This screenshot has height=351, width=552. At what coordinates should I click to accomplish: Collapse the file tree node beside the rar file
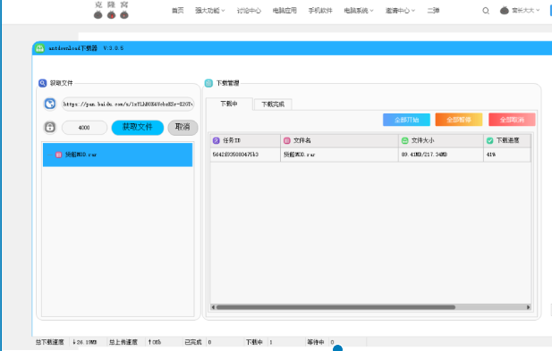coord(50,155)
